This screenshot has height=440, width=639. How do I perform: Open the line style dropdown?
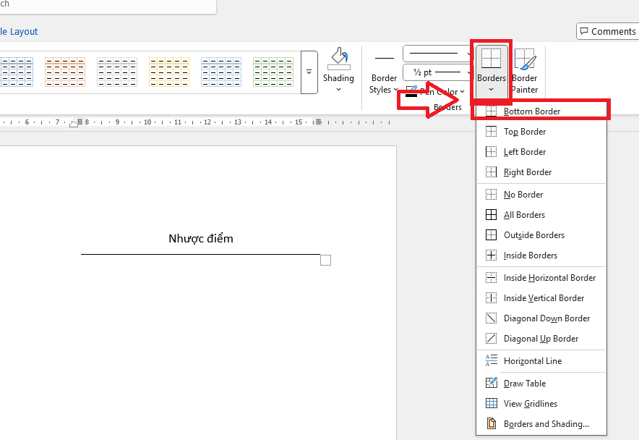pos(436,54)
